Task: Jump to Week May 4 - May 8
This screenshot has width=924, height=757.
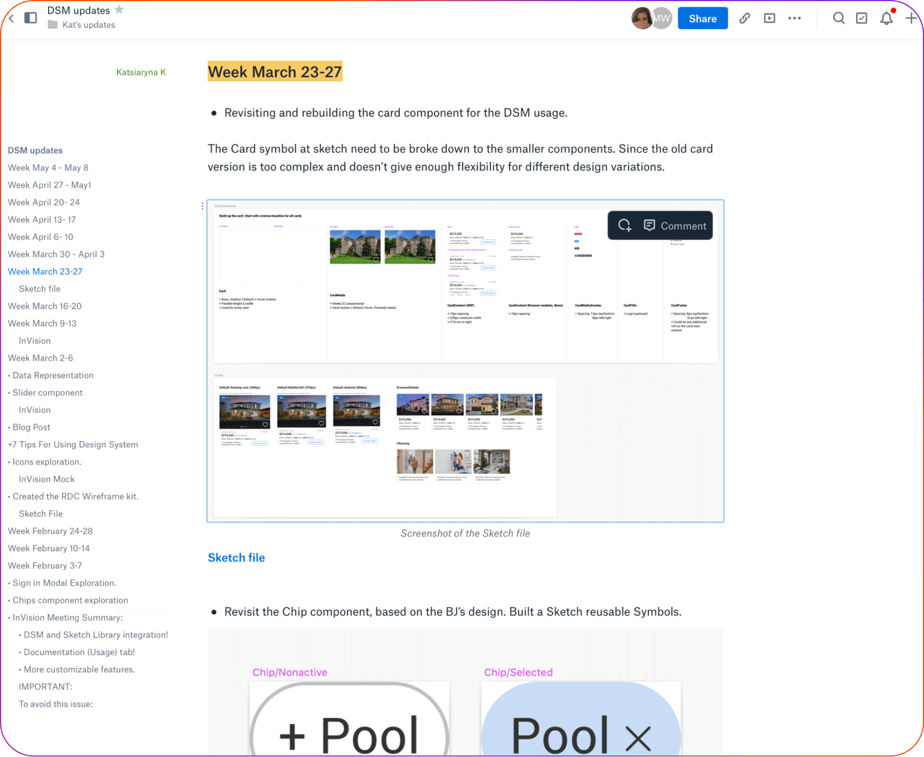Action: pos(48,167)
